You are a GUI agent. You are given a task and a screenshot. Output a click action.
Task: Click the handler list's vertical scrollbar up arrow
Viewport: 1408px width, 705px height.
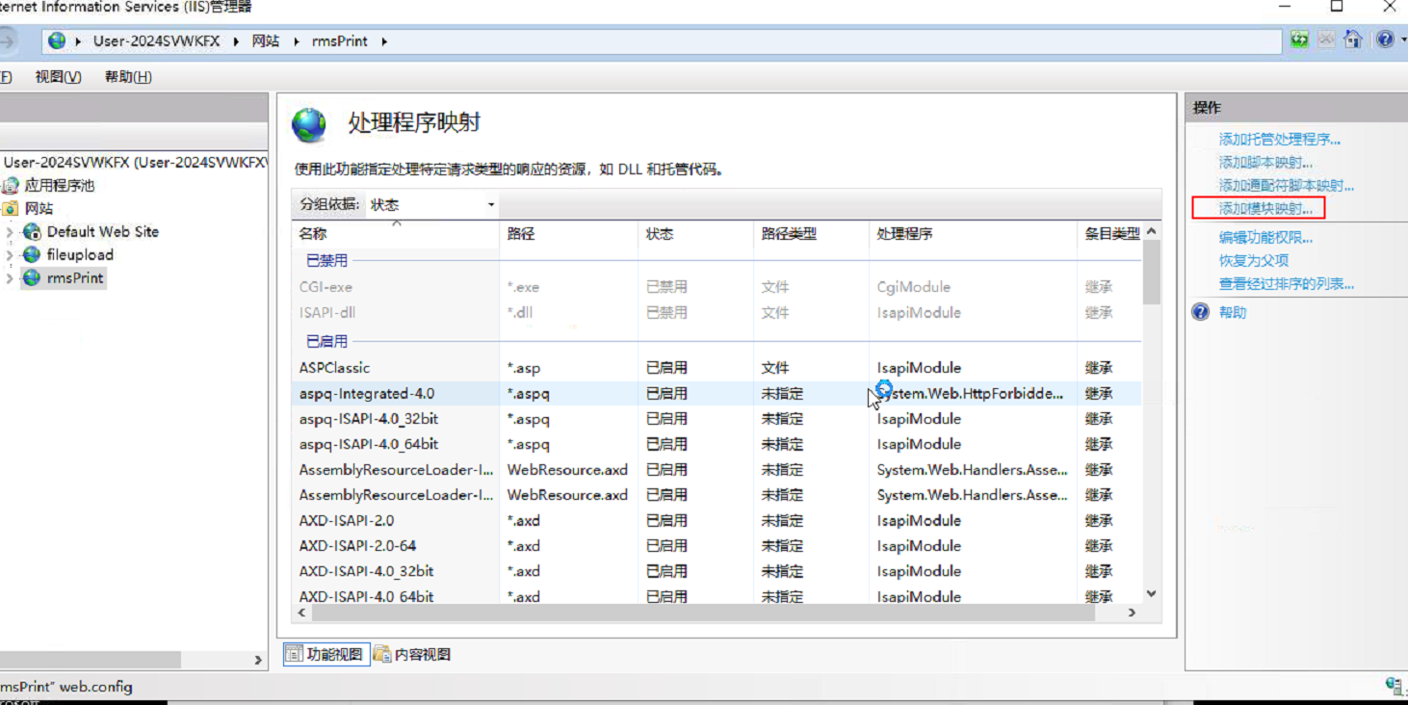click(x=1152, y=232)
